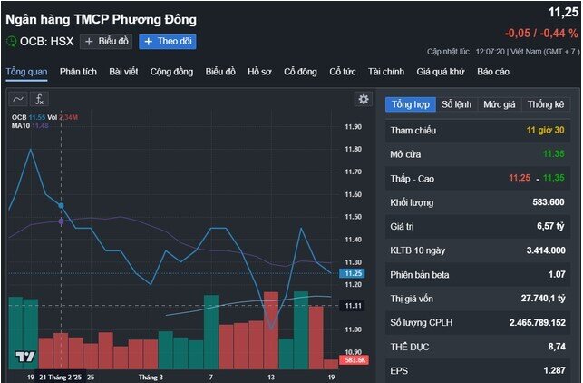
Task: Open the Giá quá khứ tab
Action: [x=441, y=72]
